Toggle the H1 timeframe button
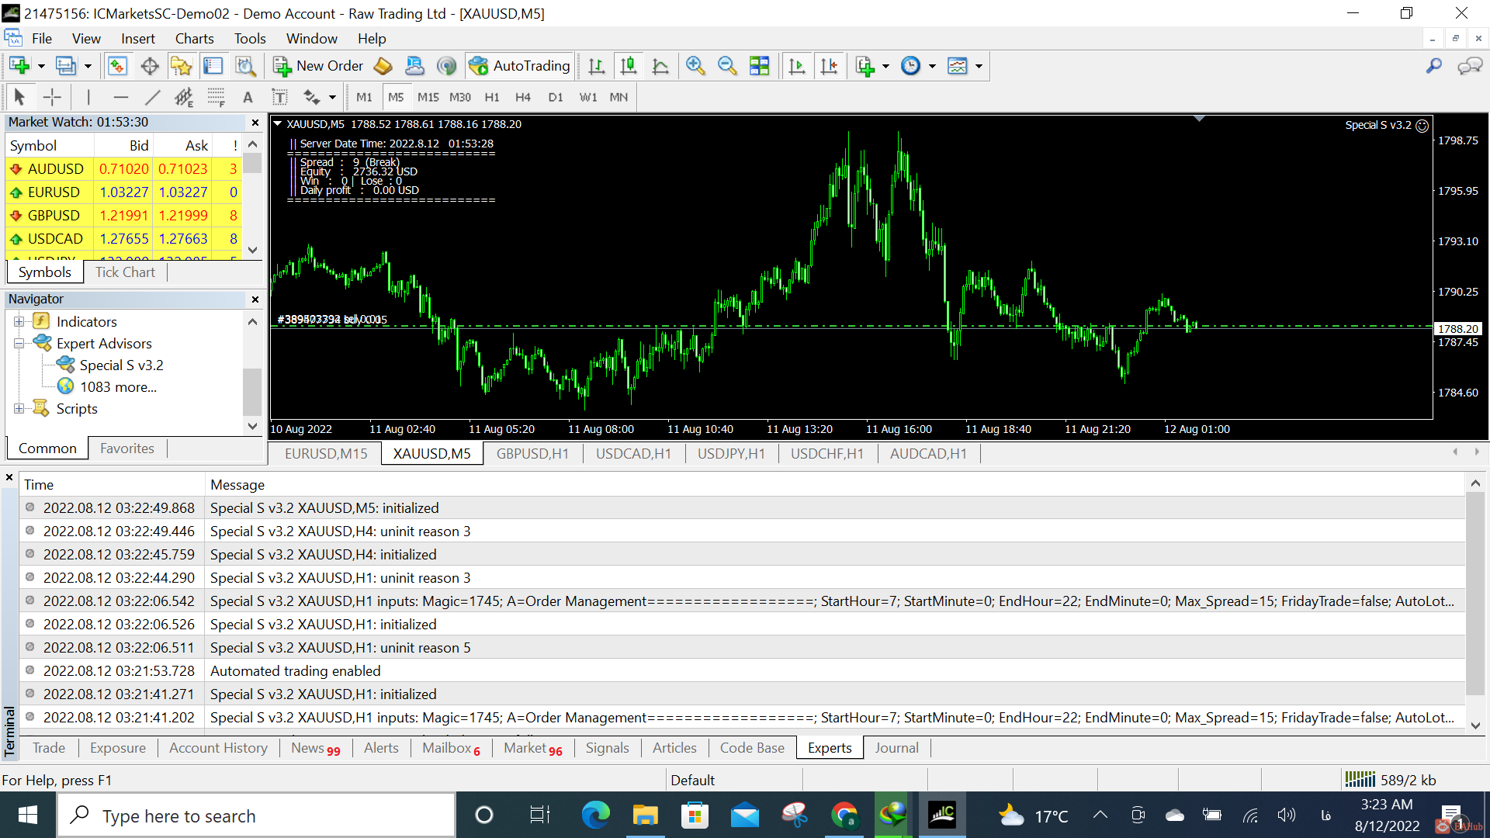 point(492,97)
